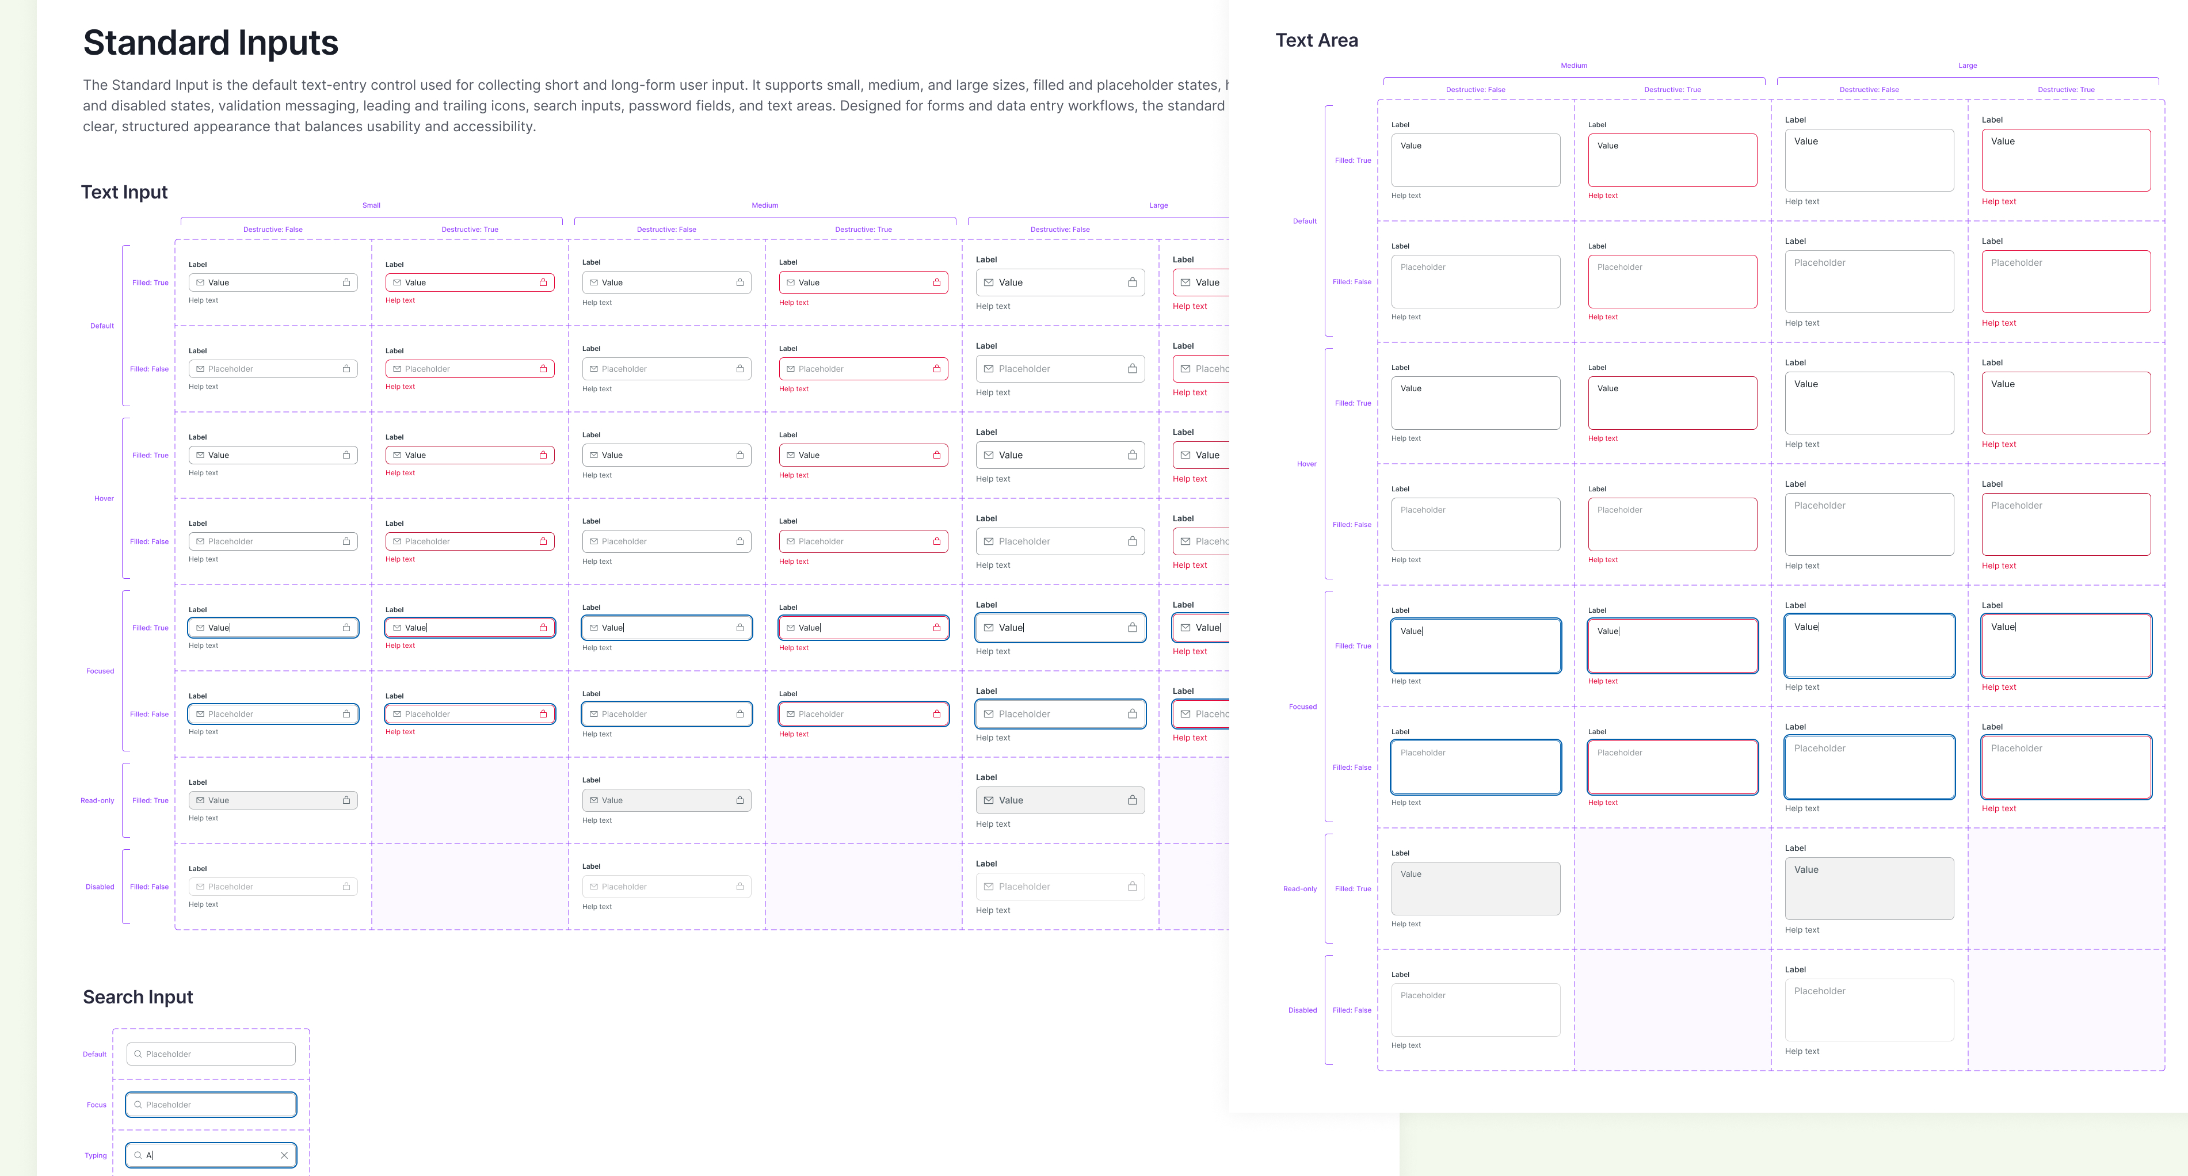Click Medium non-destructive Focused filled text area
This screenshot has width=2188, height=1176.
(x=1476, y=646)
